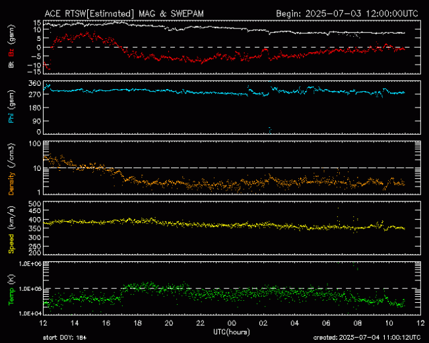Screen dimensions: 429x343
Task: Click the '08' hour label on the time axis
Action: 358,323
